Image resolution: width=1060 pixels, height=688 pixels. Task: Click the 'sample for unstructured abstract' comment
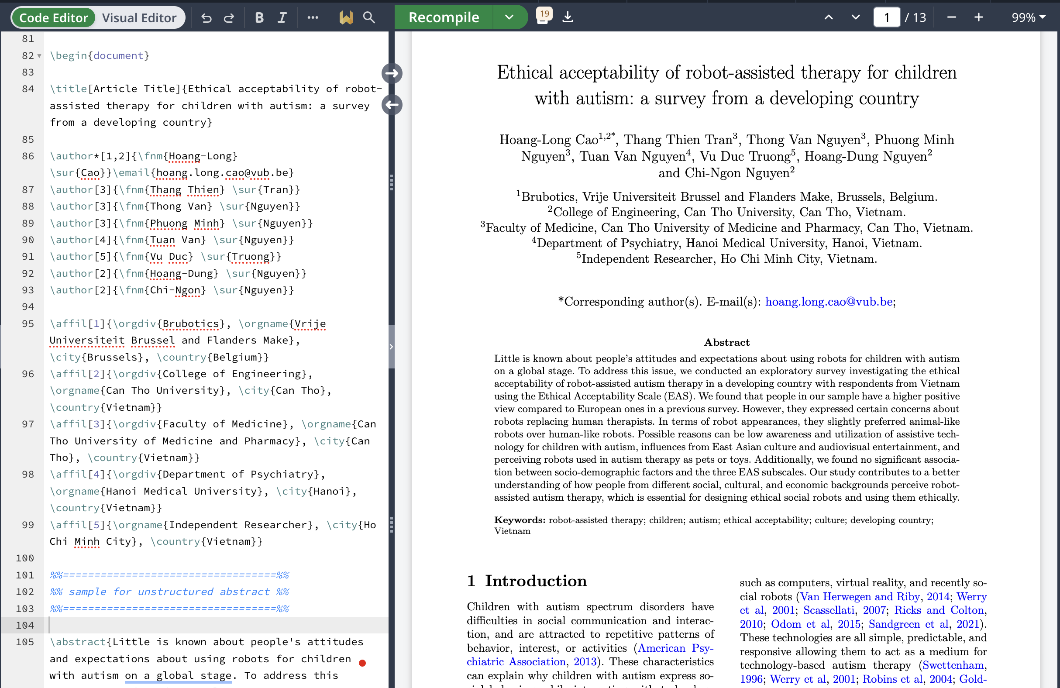pyautogui.click(x=169, y=592)
